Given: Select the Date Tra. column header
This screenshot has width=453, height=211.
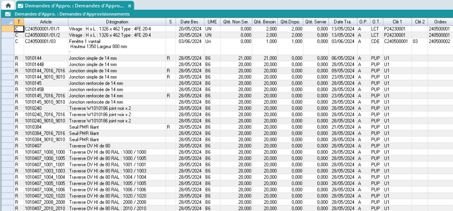Looking at the screenshot, I should coord(343,22).
